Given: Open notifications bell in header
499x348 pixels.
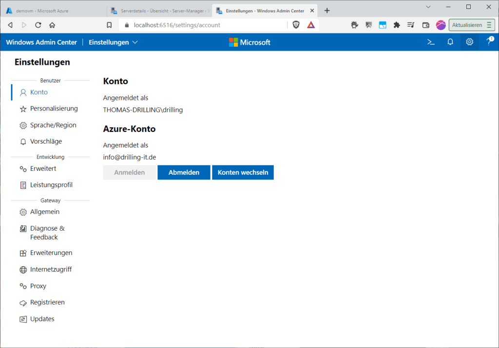Looking at the screenshot, I should pyautogui.click(x=450, y=42).
